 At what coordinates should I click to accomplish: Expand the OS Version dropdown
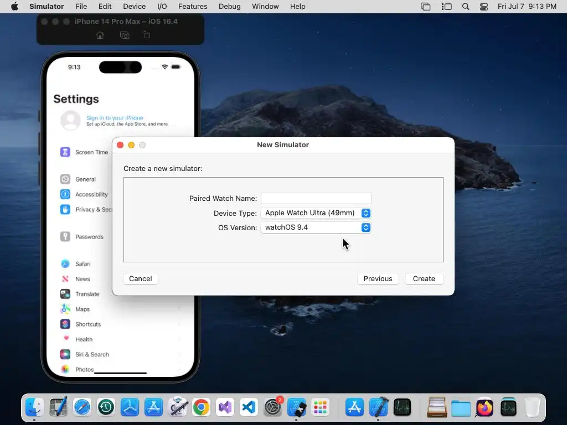(x=316, y=227)
